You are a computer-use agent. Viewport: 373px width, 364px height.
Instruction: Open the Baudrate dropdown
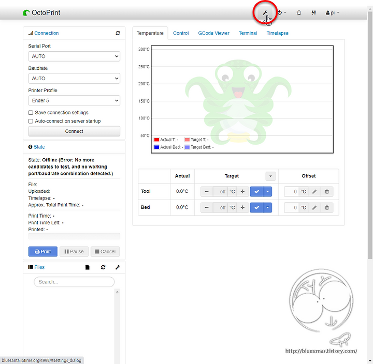[x=74, y=79]
